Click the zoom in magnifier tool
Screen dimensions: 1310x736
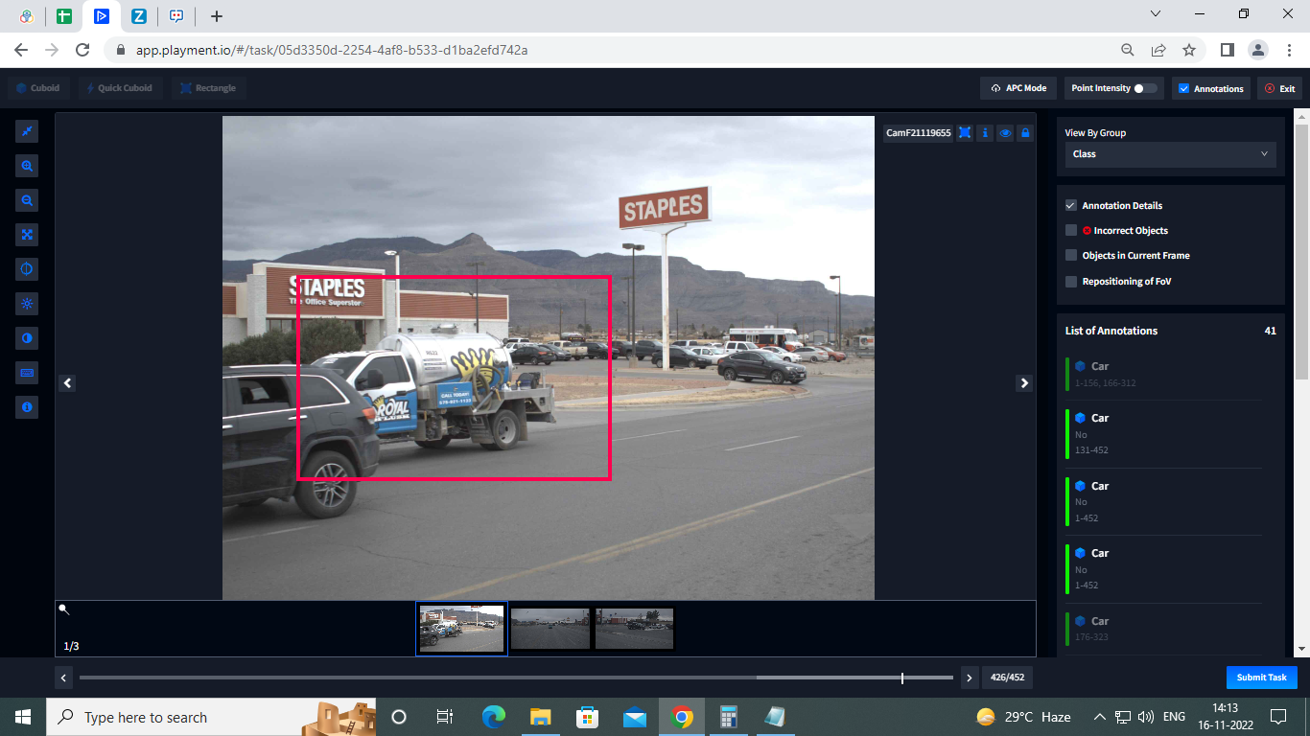[x=27, y=166]
